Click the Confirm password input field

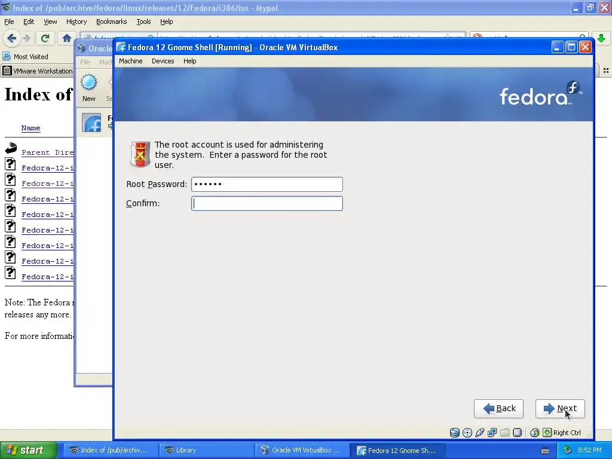[267, 203]
